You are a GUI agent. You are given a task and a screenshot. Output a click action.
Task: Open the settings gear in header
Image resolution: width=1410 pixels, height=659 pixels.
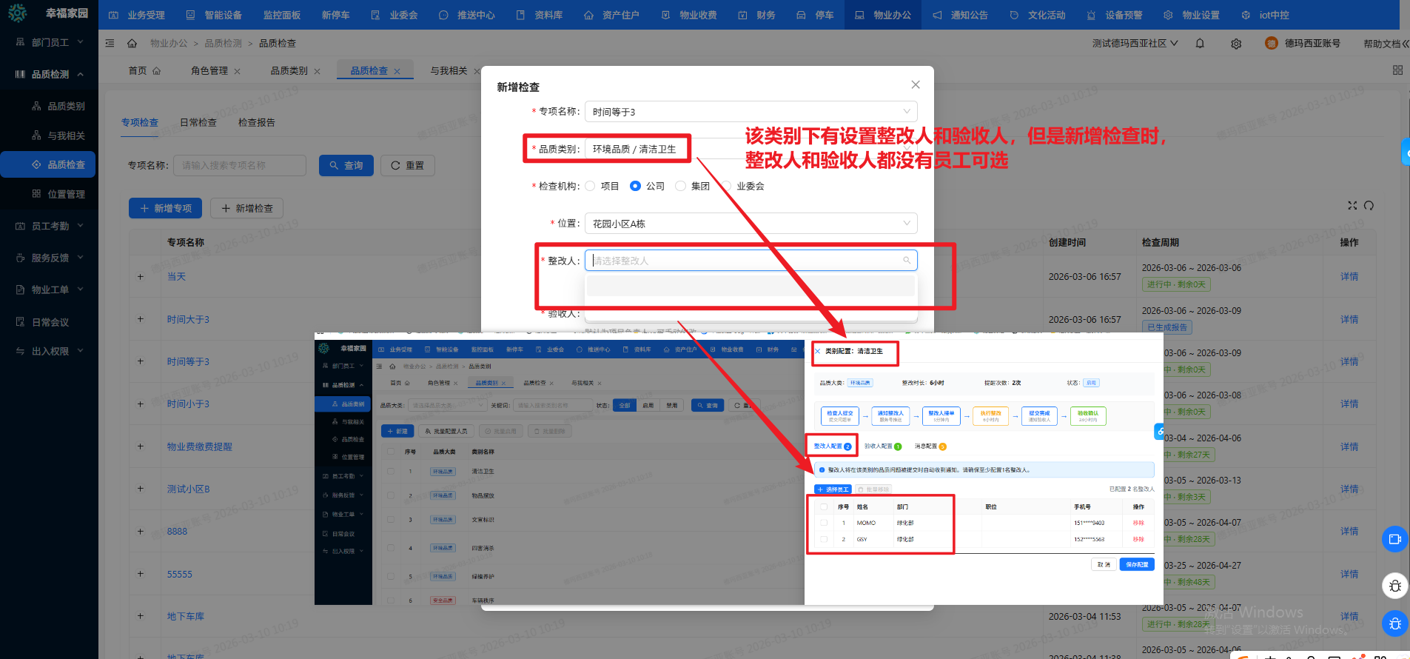click(1236, 44)
